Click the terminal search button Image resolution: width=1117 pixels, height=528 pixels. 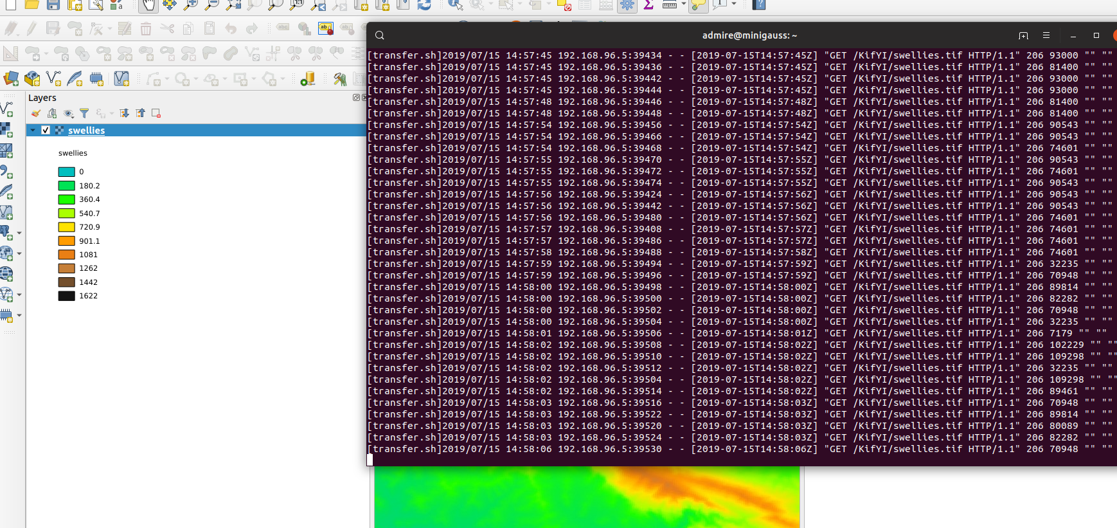pos(380,35)
